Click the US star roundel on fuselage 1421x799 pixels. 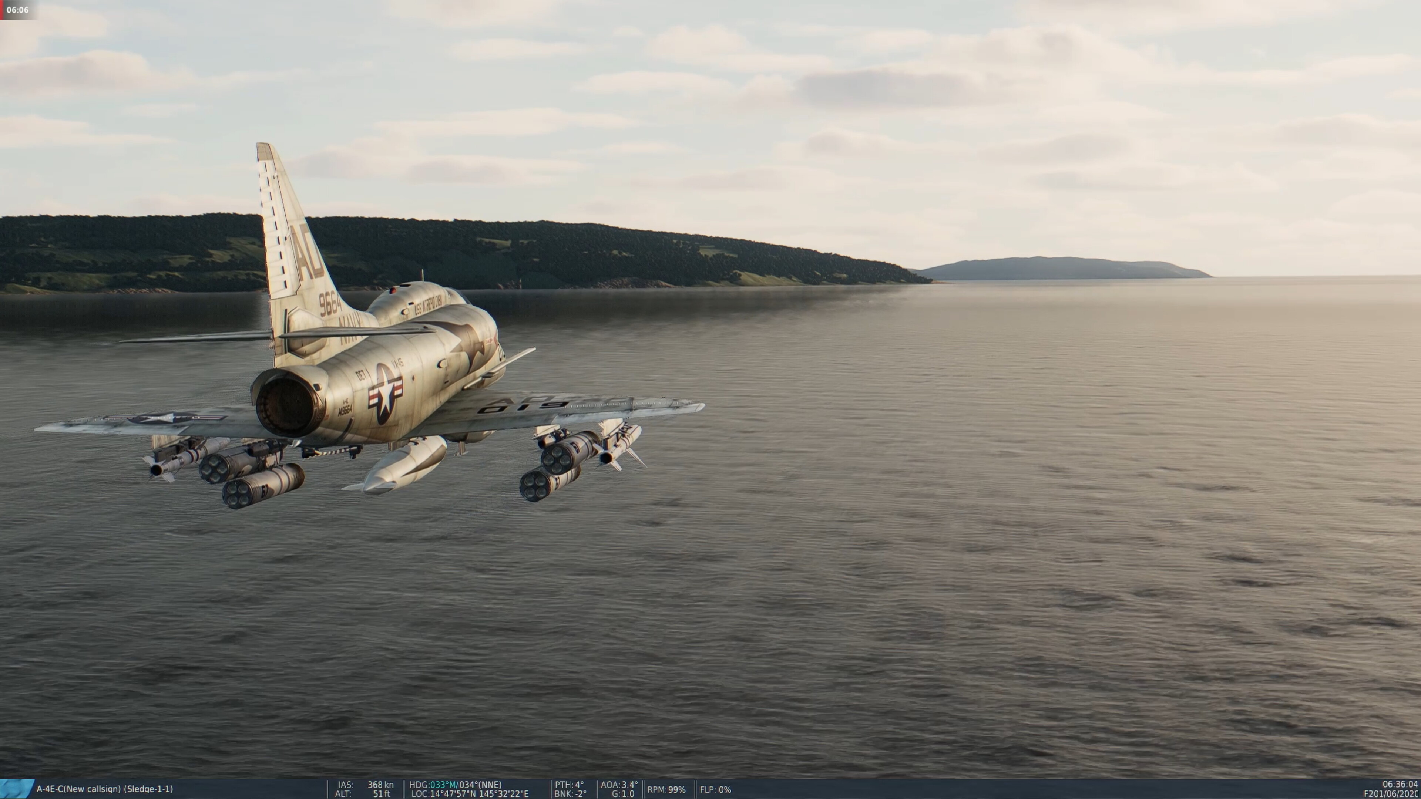pyautogui.click(x=385, y=393)
